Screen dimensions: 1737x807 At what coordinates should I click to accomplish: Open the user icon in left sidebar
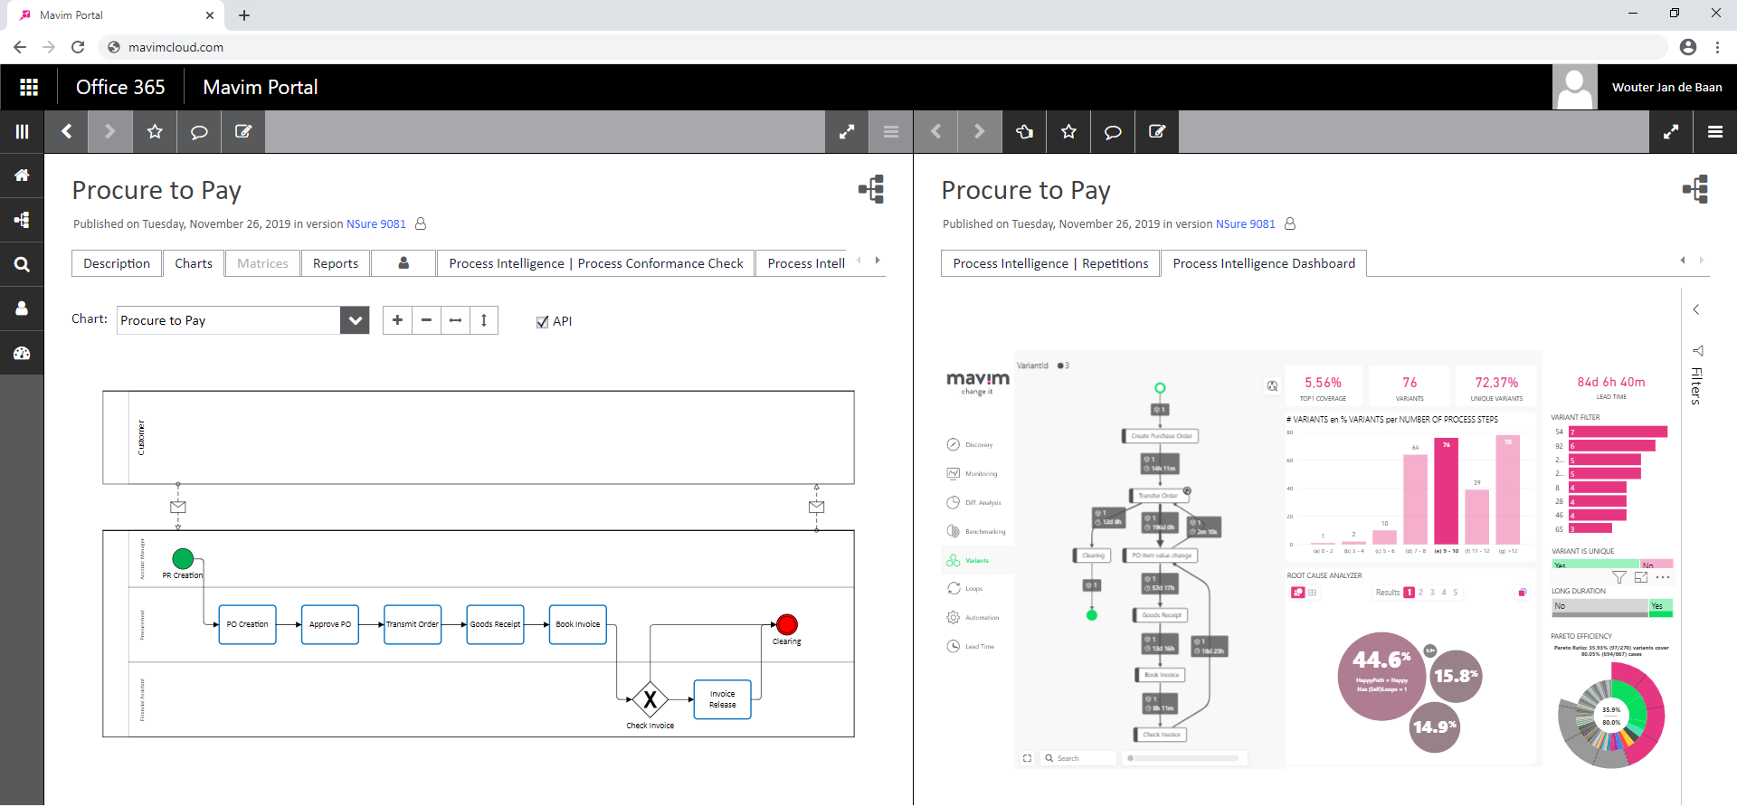pos(22,309)
